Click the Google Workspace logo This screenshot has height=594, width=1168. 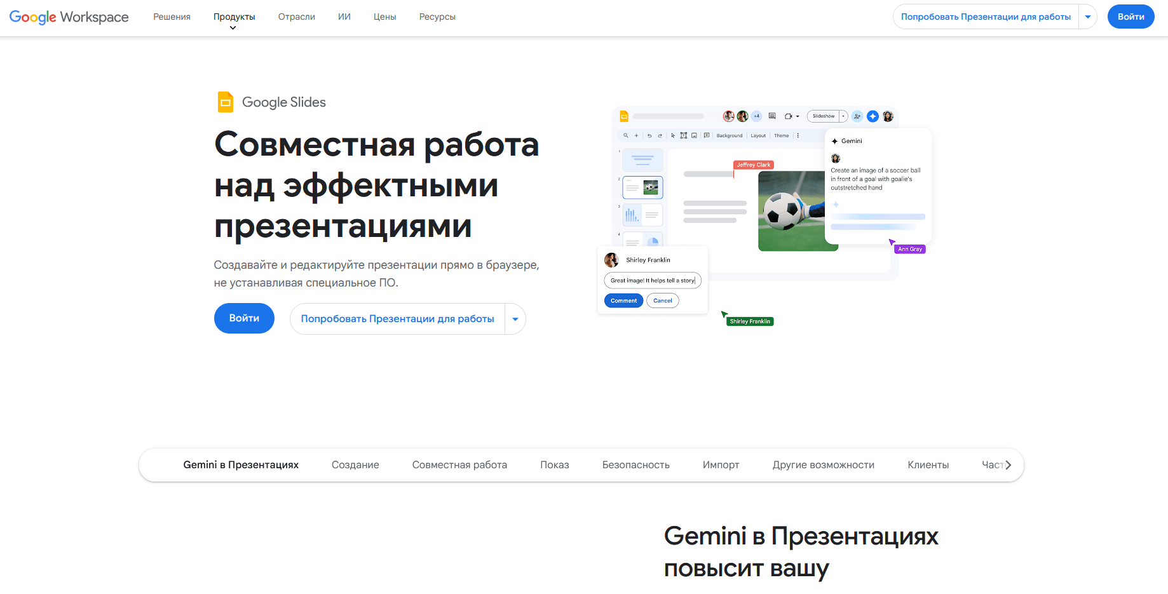tap(69, 17)
